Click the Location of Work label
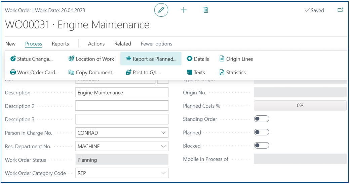The width and height of the screenshot is (350, 184). pos(95,59)
